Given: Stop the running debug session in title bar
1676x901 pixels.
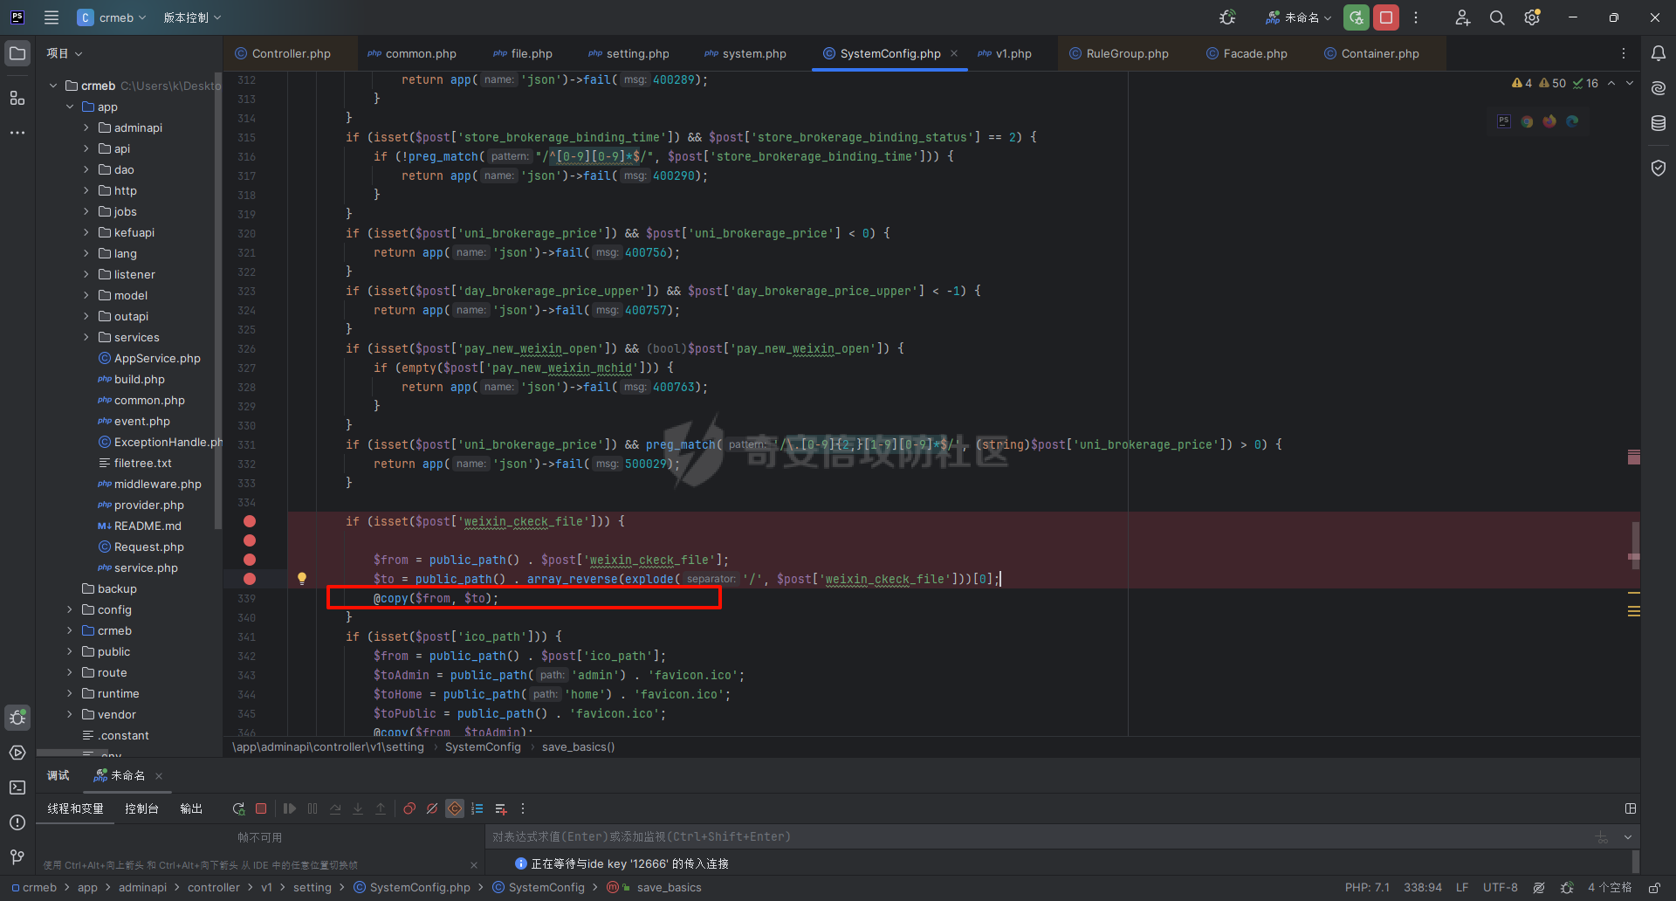Looking at the screenshot, I should point(1386,17).
